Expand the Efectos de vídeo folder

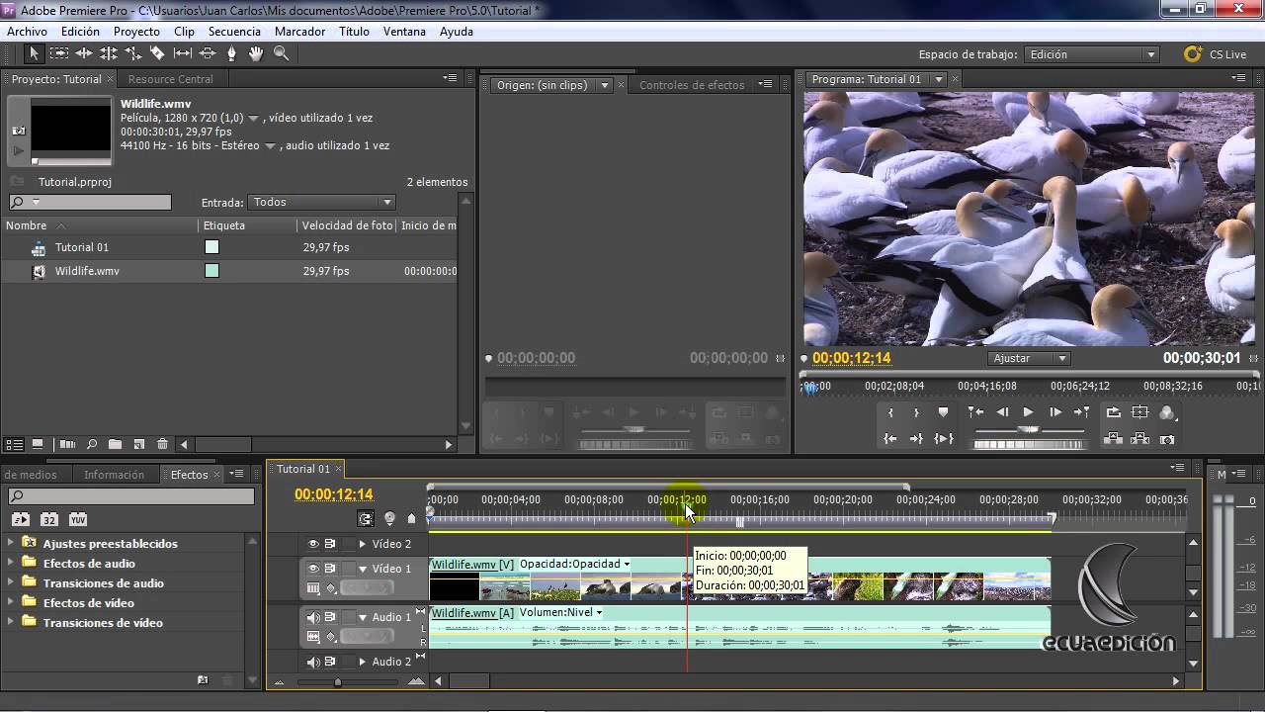click(12, 602)
